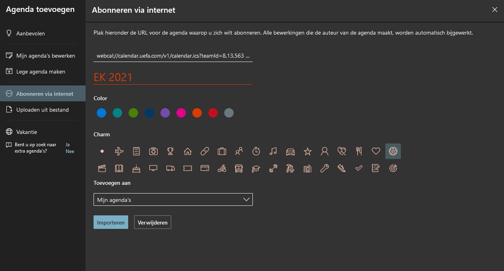
Task: Open the 'Aanbevolen' section
Action: pyautogui.click(x=31, y=33)
